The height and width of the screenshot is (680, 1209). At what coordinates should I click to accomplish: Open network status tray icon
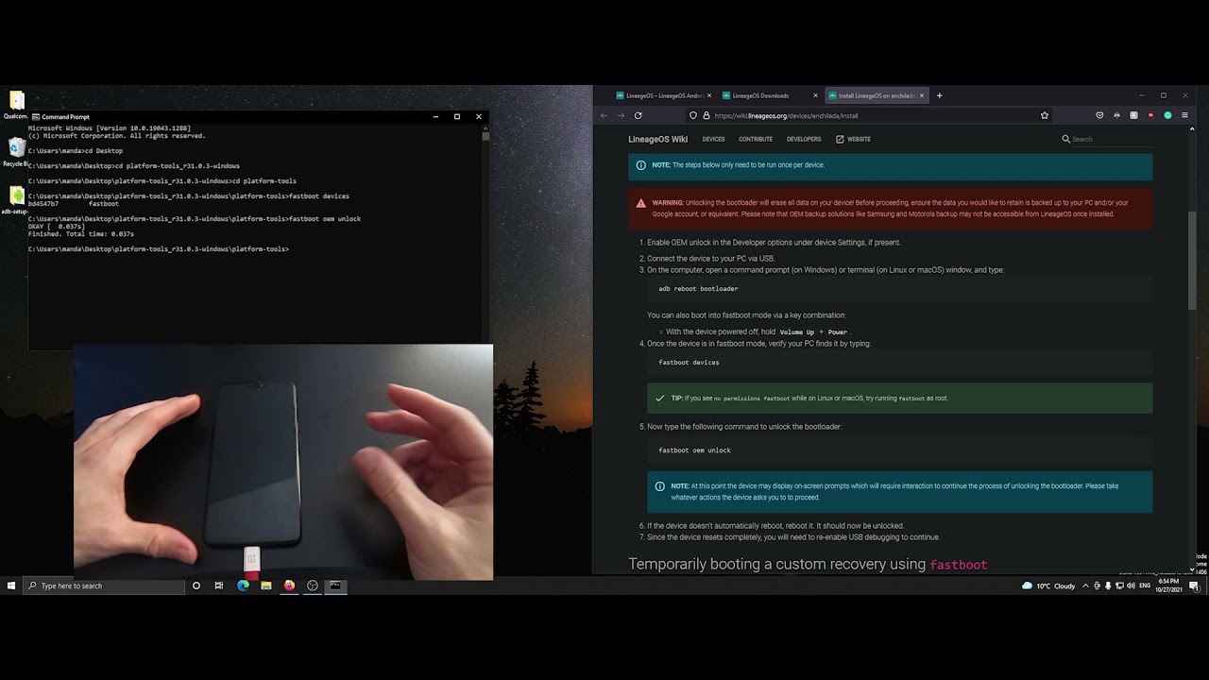coord(1119,586)
